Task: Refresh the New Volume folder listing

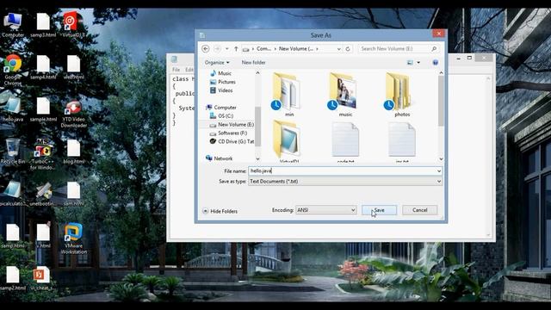Action: pyautogui.click(x=348, y=49)
